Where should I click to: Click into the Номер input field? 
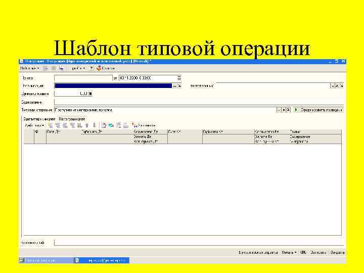(83, 78)
